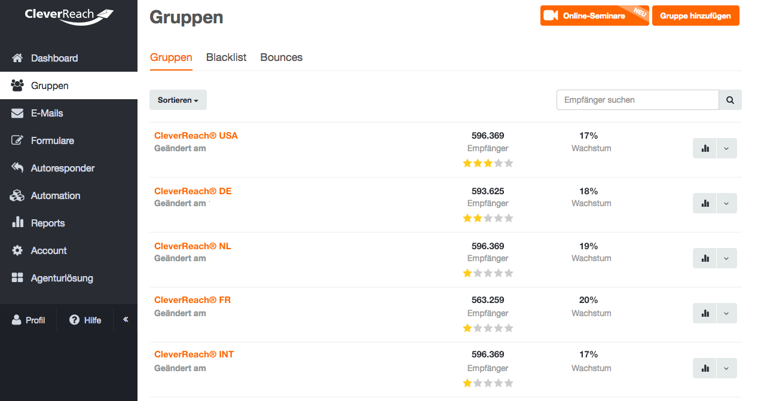
Task: Open statistics chart for CleverReach® NL
Action: coord(704,258)
